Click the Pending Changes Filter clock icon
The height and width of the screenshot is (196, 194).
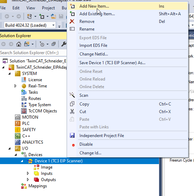coord(42,44)
